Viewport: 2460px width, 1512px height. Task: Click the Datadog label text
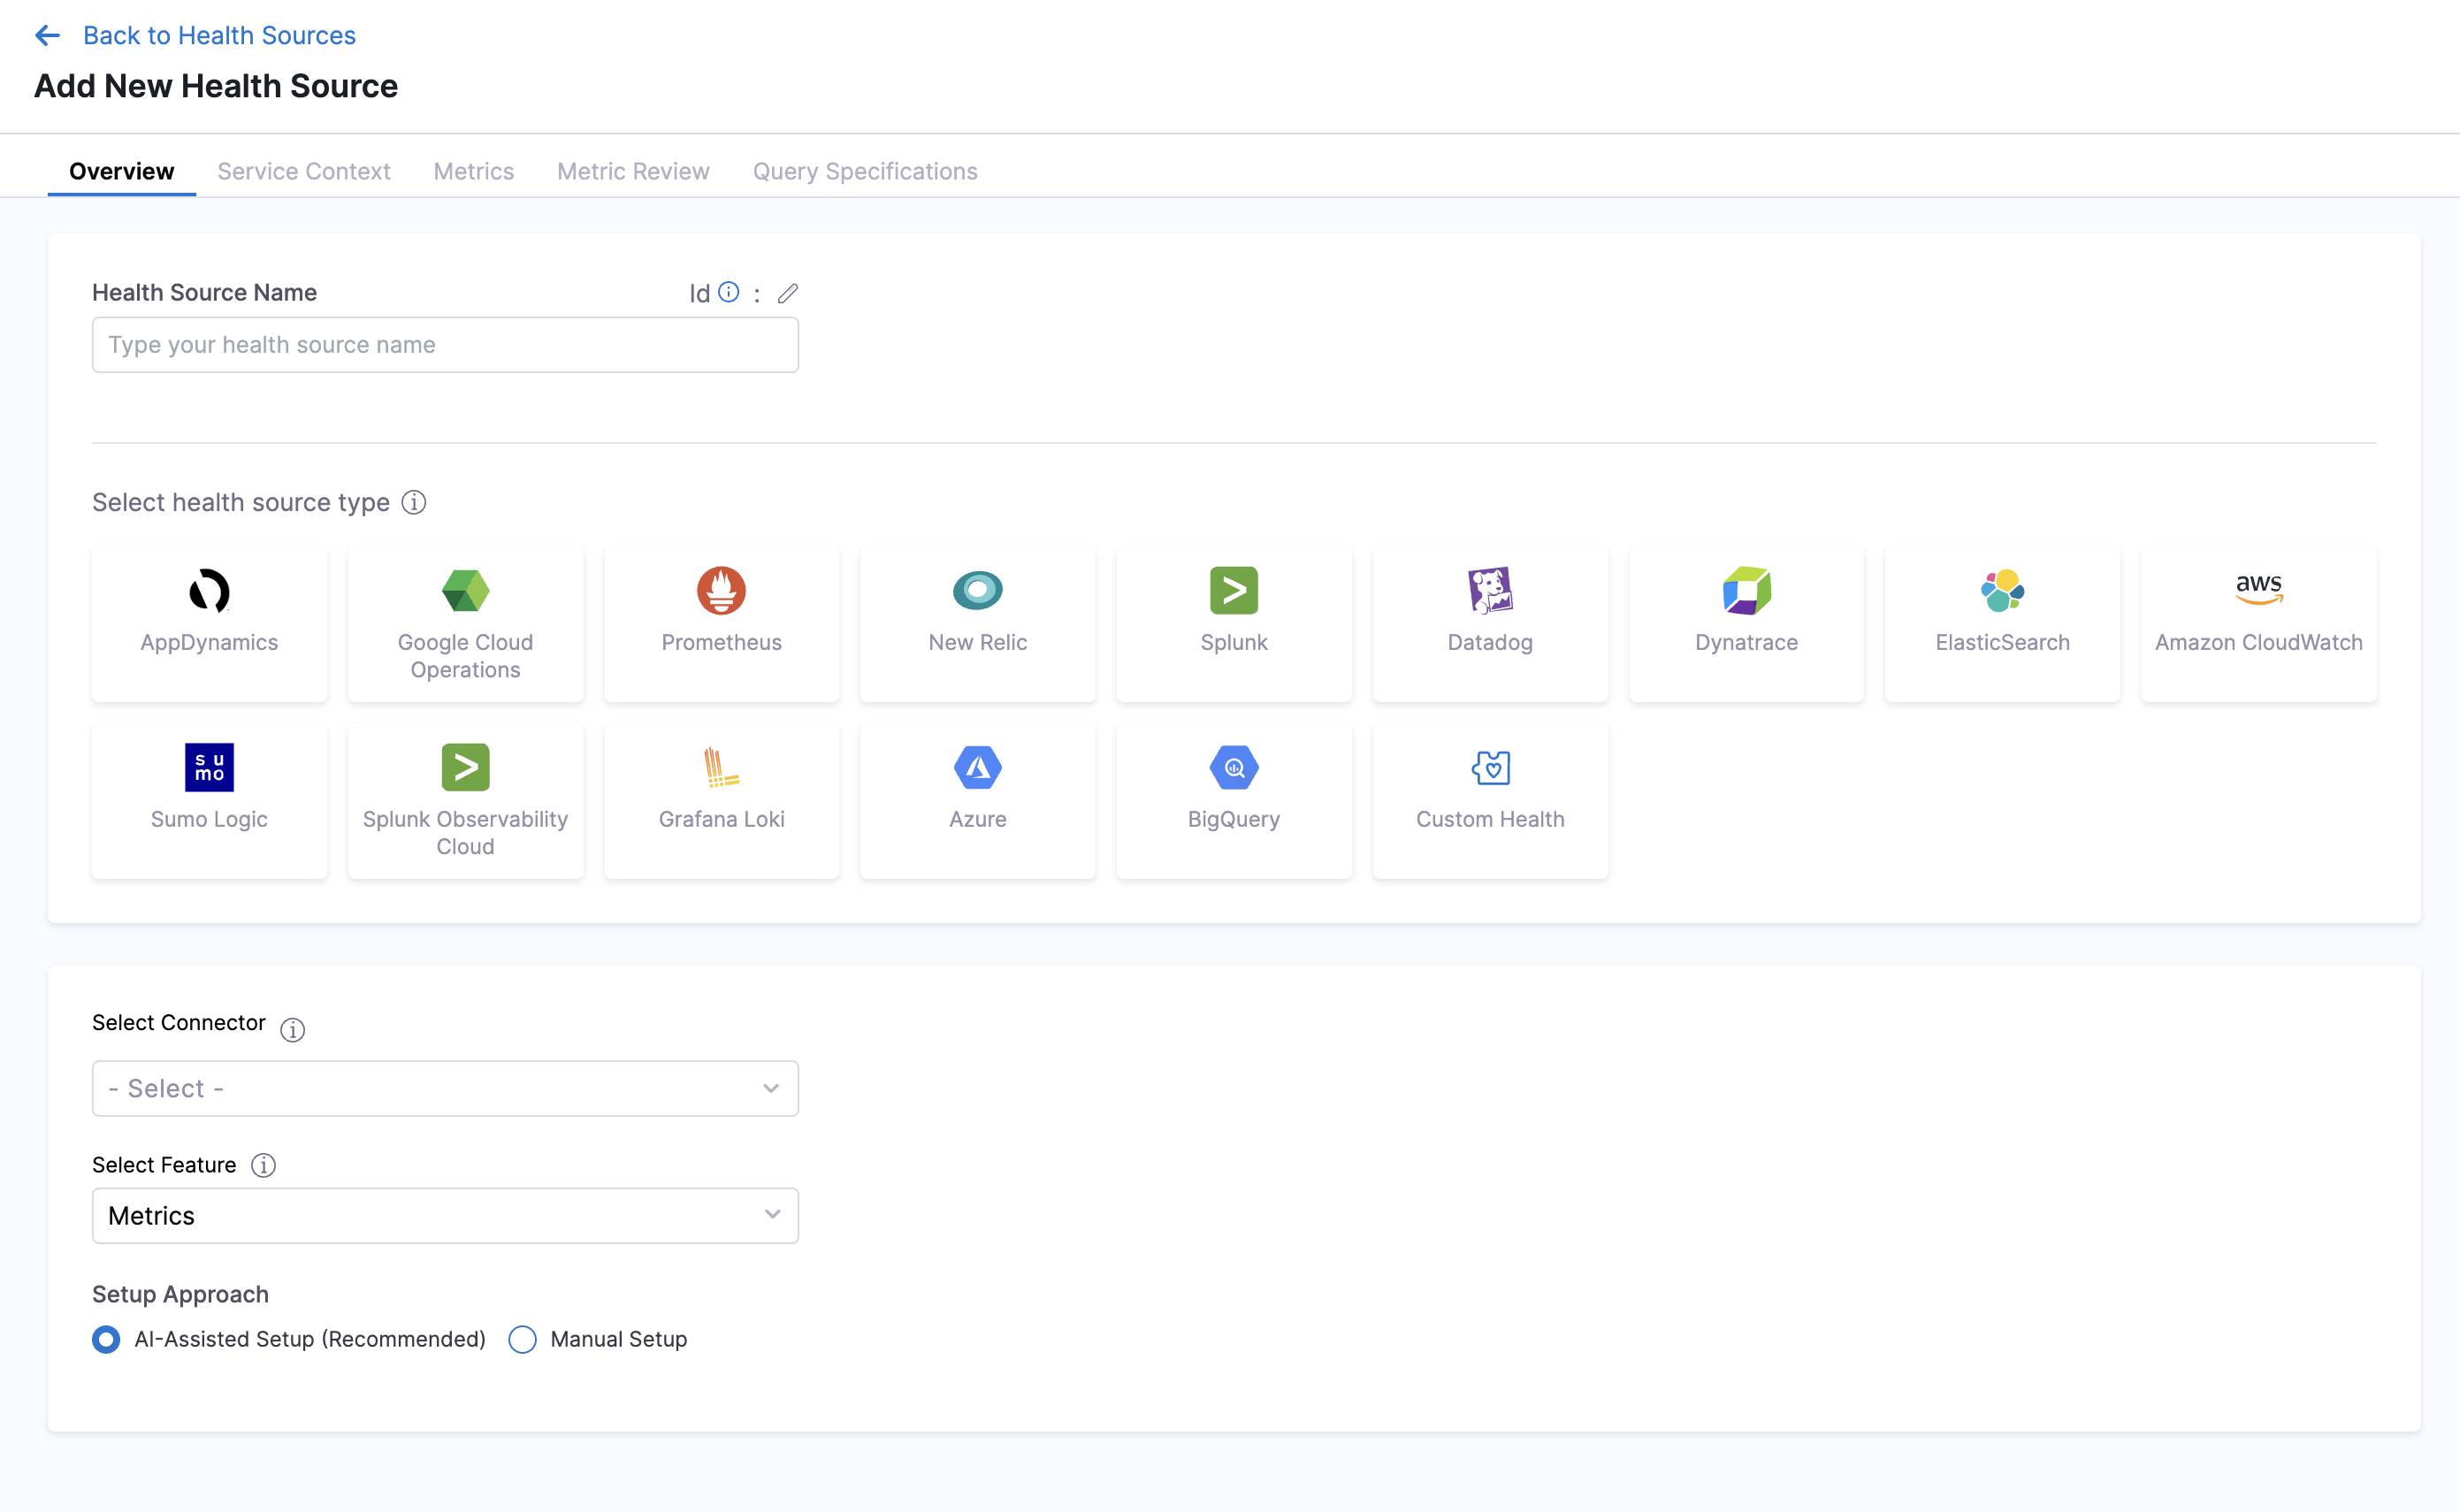(1490, 642)
